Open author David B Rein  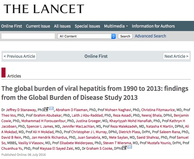click(x=11, y=138)
